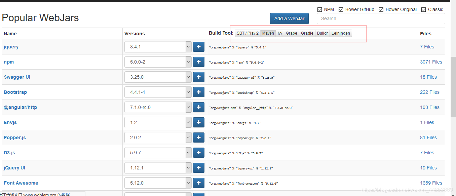Viewport: 456px width, 196px height.
Task: Open the @angular/http link
Action: (20, 107)
